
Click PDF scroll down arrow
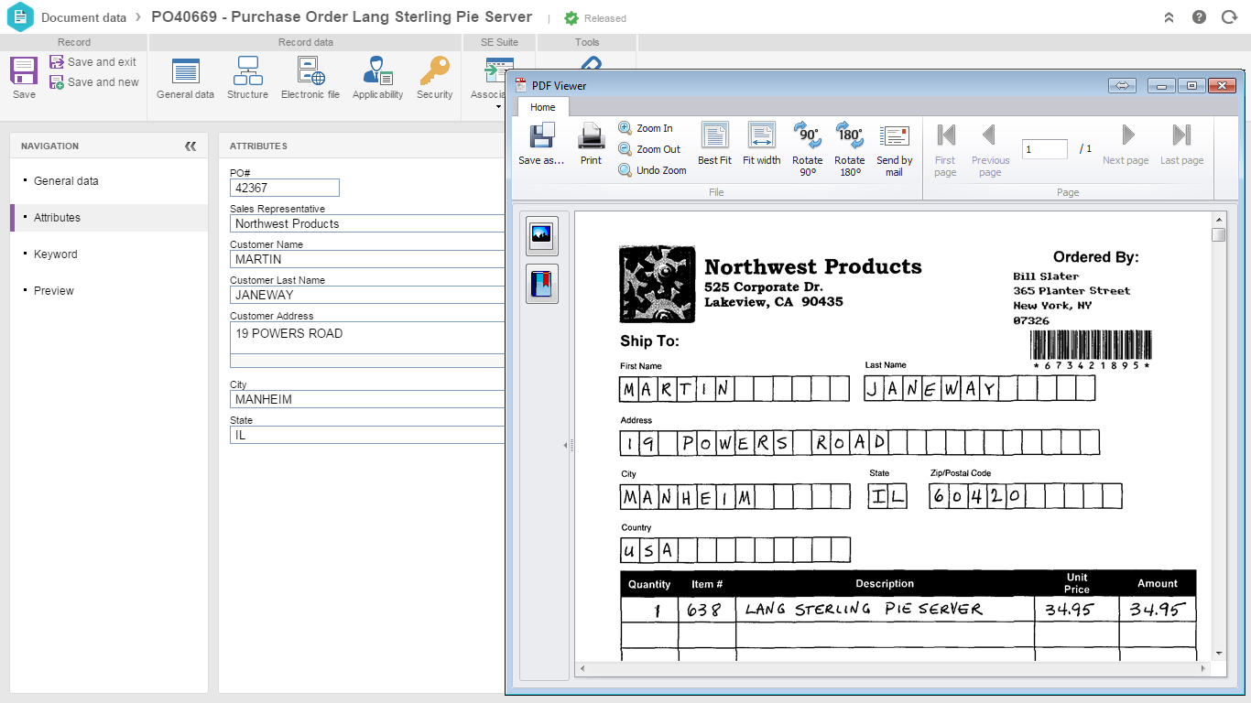click(1218, 653)
